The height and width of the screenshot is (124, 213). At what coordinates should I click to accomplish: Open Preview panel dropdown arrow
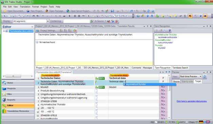tap(204, 72)
